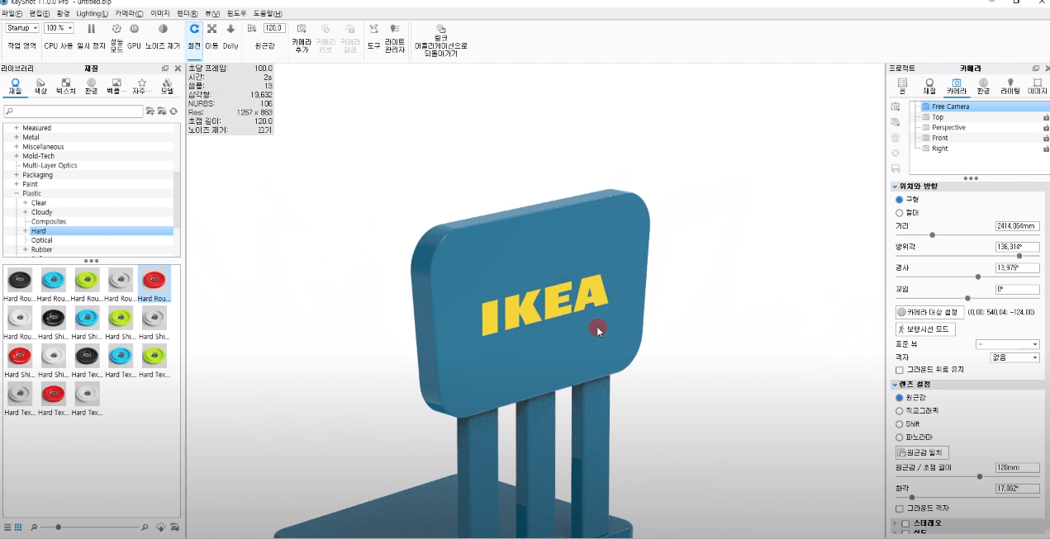
Task: Click the 방위각 azimuth slider handle
Action: click(1019, 256)
